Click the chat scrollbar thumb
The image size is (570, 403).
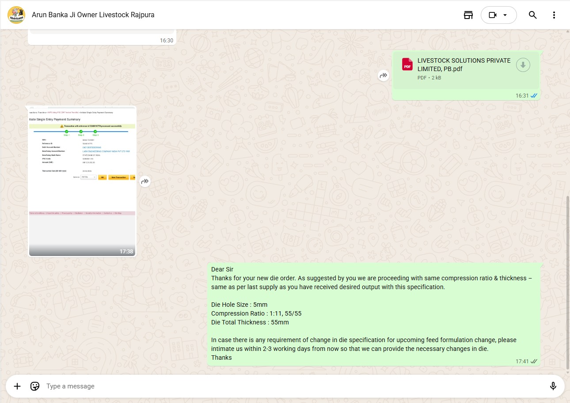click(x=568, y=282)
